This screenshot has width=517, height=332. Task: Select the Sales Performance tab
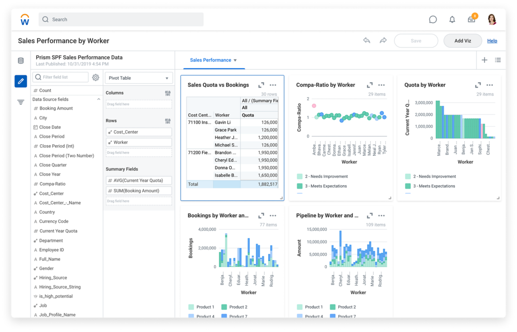click(x=210, y=61)
